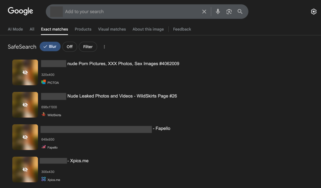Enable the SafeSearch Filter option
This screenshot has height=188, width=321.
point(88,47)
